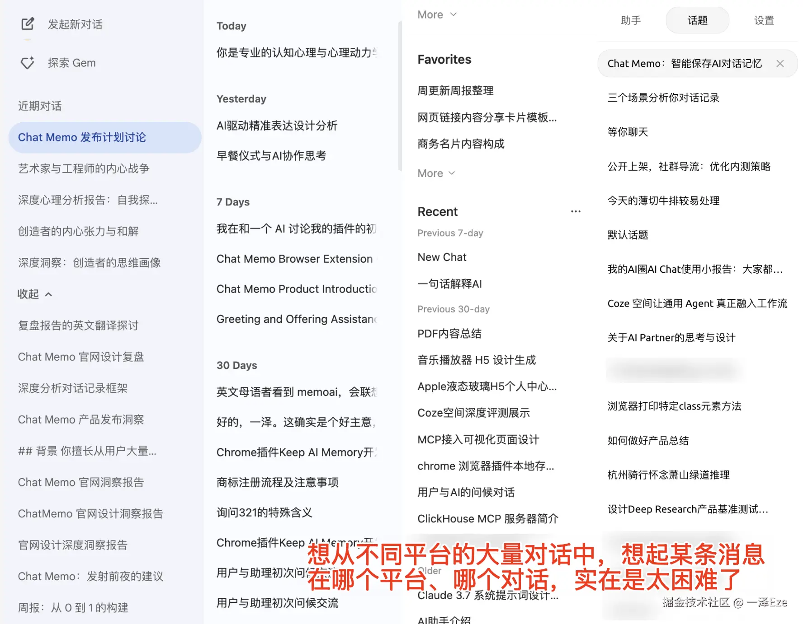The image size is (803, 624).
Task: Open the 设置 tab
Action: click(764, 20)
